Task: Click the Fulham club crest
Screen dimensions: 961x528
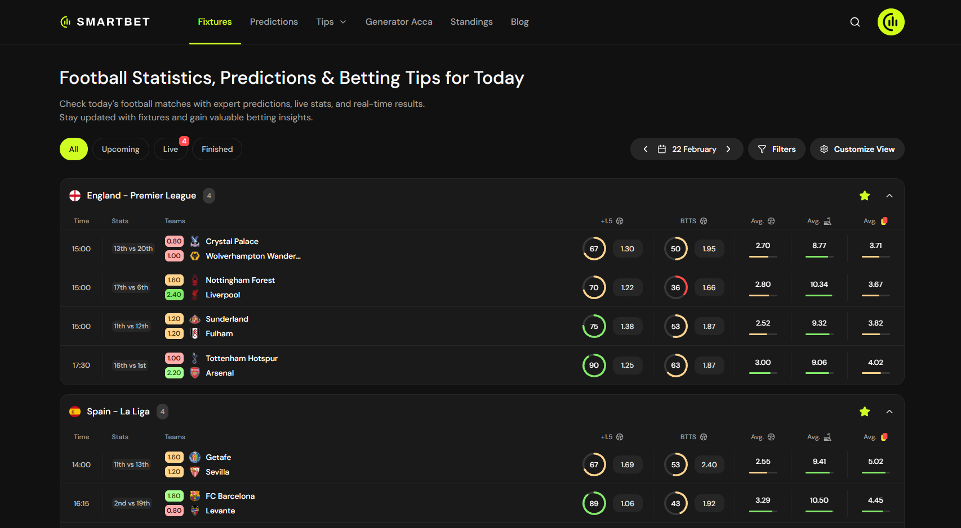Action: [195, 333]
